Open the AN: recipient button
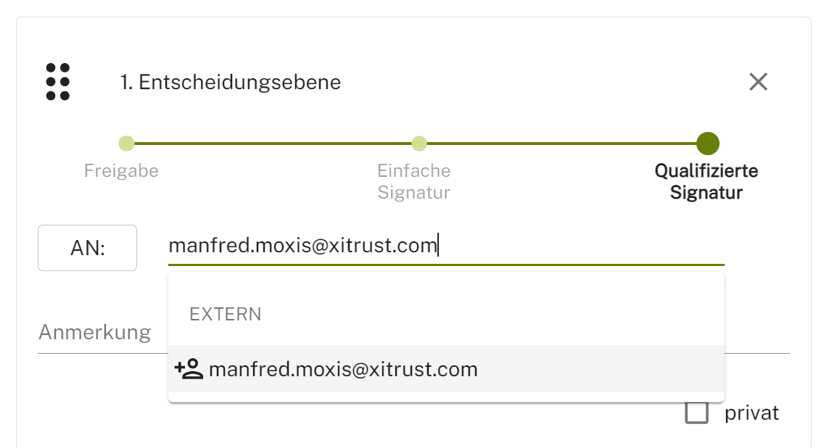This screenshot has height=448, width=824. 87,248
